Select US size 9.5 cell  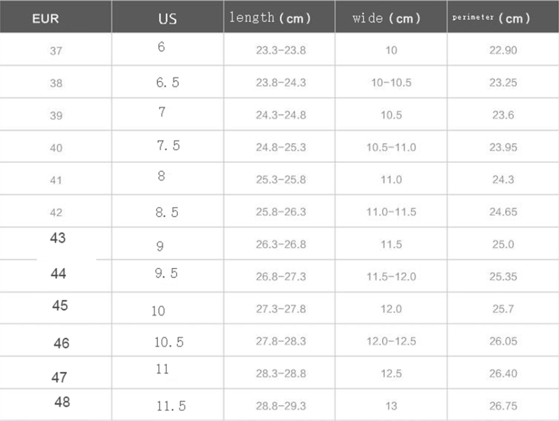pos(166,274)
